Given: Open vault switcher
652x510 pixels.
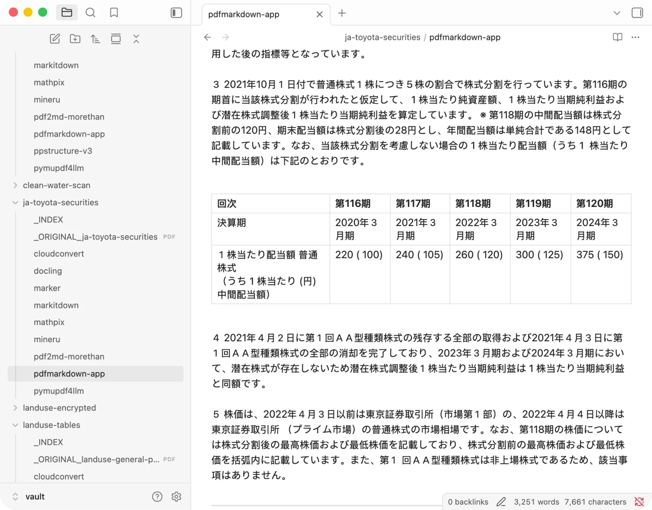Looking at the screenshot, I should click(x=29, y=497).
